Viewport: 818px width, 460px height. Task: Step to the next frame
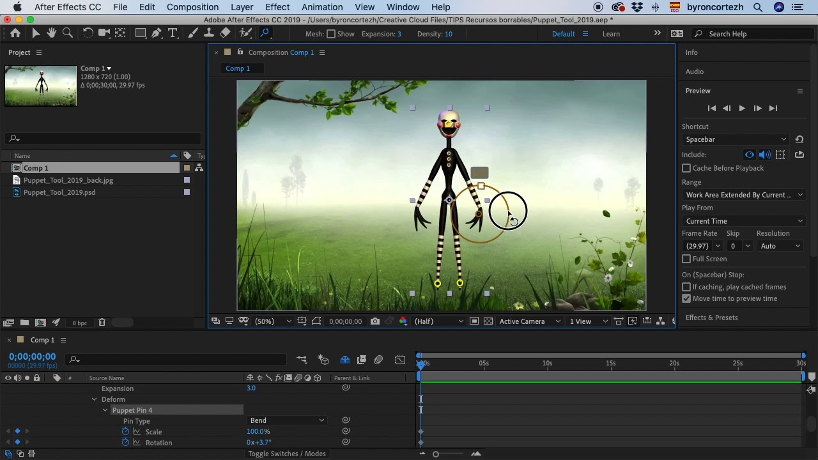757,109
